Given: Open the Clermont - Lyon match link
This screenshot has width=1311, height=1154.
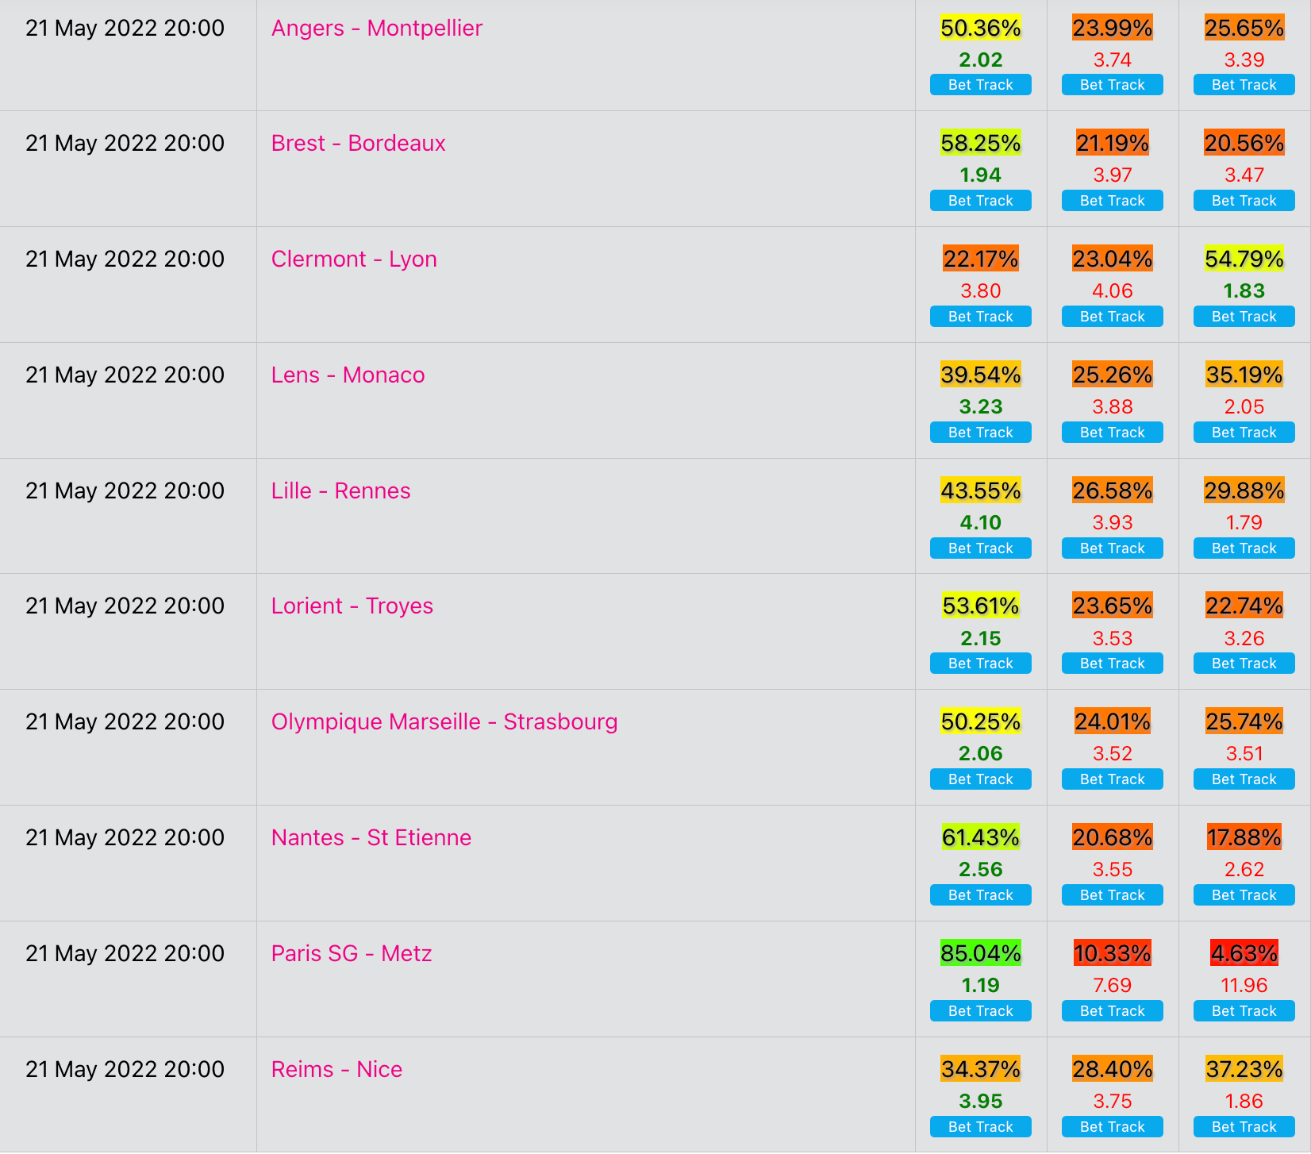Looking at the screenshot, I should (354, 259).
